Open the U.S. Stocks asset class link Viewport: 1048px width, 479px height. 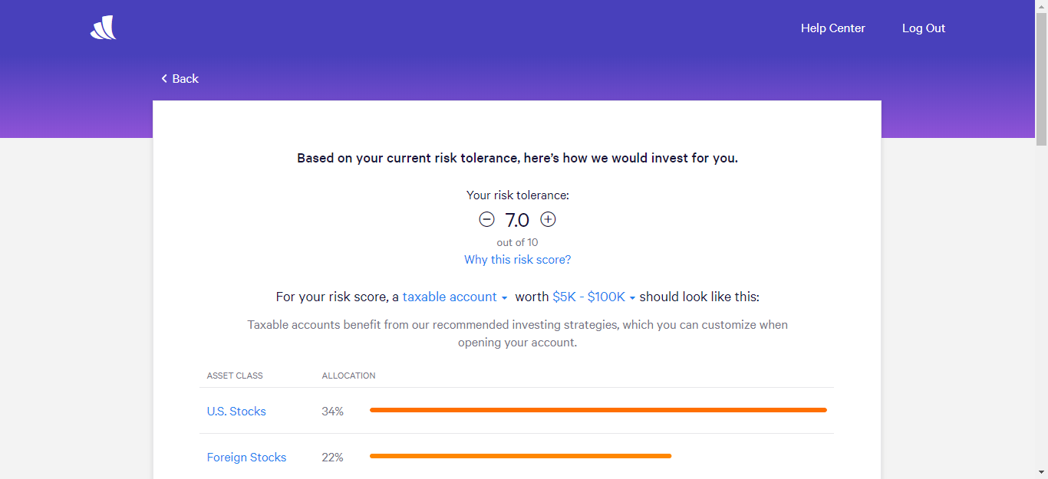tap(236, 412)
